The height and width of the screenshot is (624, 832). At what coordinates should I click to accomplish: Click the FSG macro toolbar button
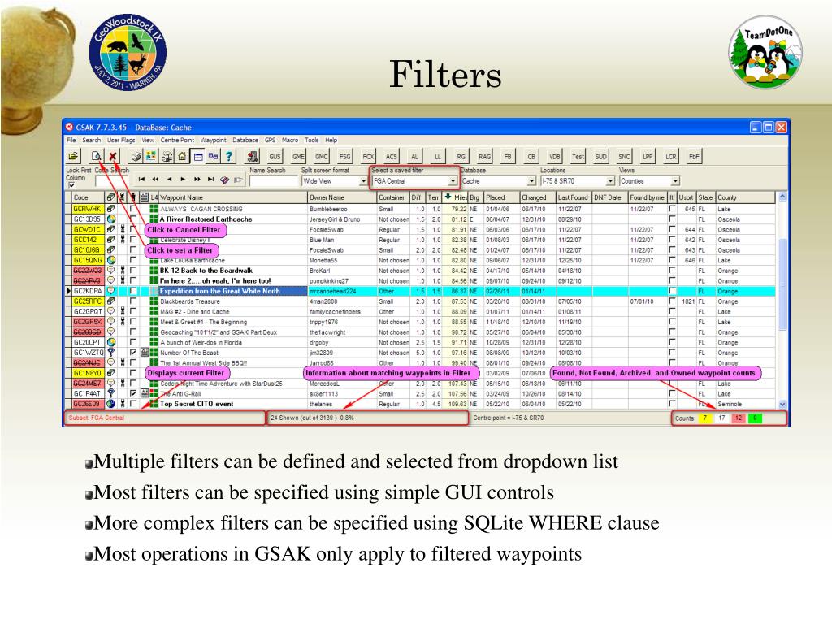pos(344,157)
